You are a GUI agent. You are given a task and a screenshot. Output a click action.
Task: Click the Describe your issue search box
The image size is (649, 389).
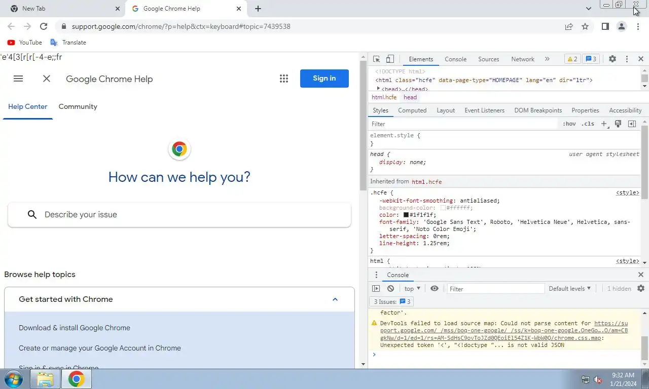(179, 215)
